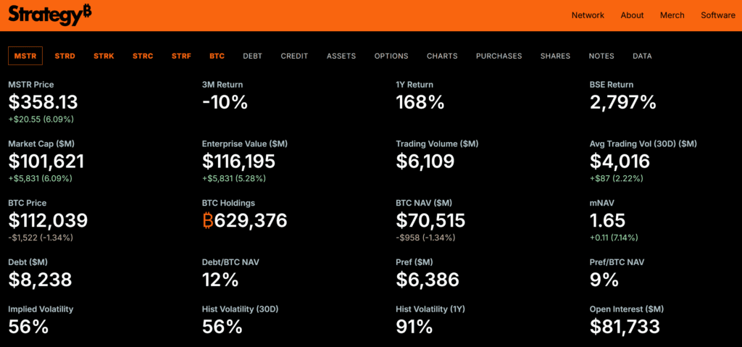Image resolution: width=742 pixels, height=347 pixels.
Task: Click the MSTR Price value $358.13
Action: pos(43,102)
